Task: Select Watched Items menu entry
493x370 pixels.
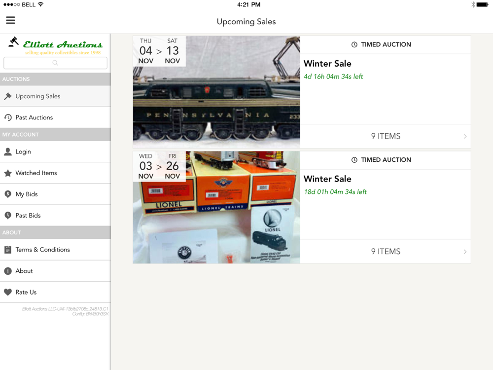Action: (x=55, y=173)
